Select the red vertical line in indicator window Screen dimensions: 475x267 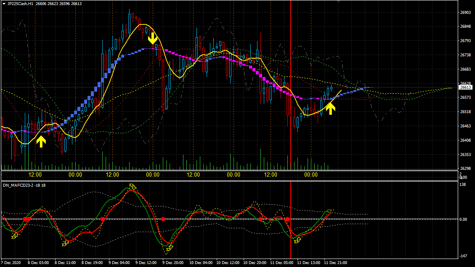291,220
